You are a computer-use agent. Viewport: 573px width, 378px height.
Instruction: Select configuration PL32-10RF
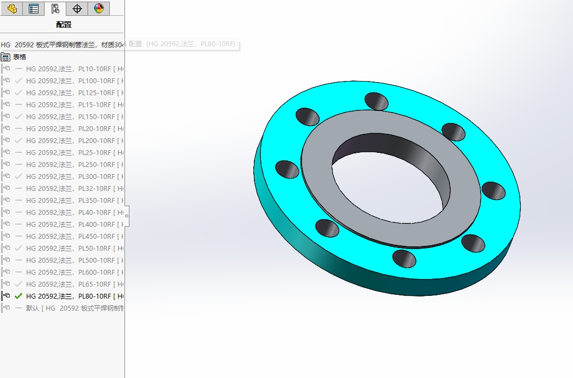click(74, 188)
